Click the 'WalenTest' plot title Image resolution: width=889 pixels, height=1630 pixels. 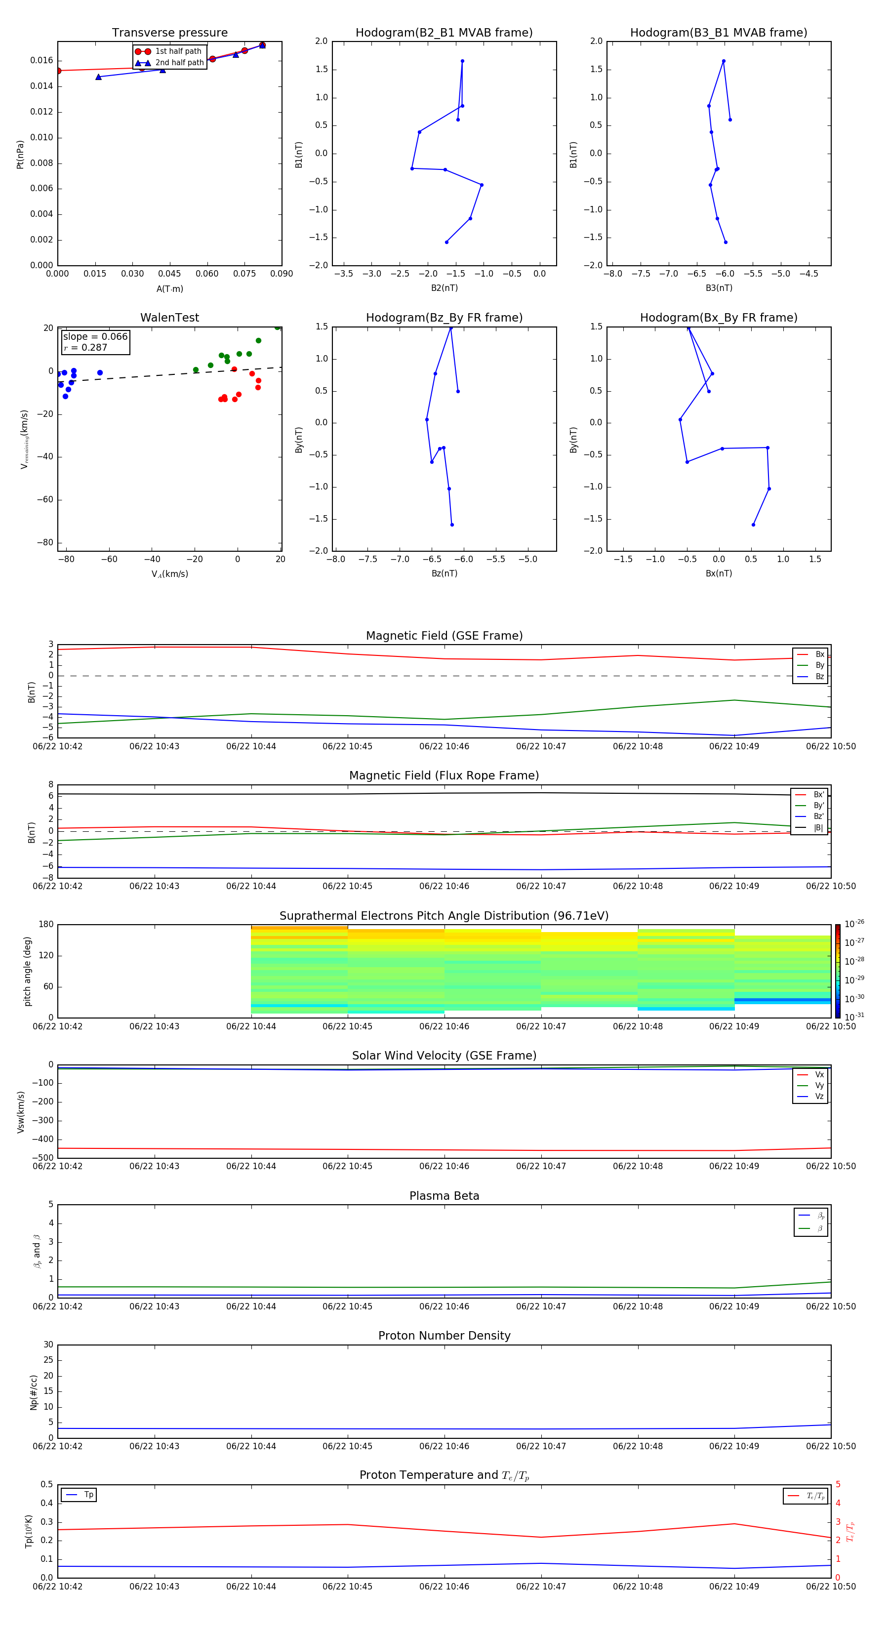point(169,318)
